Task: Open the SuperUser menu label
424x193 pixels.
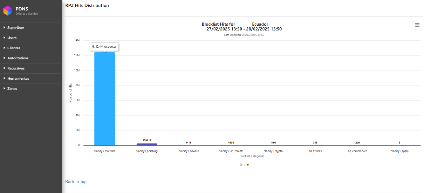Action: [16, 28]
